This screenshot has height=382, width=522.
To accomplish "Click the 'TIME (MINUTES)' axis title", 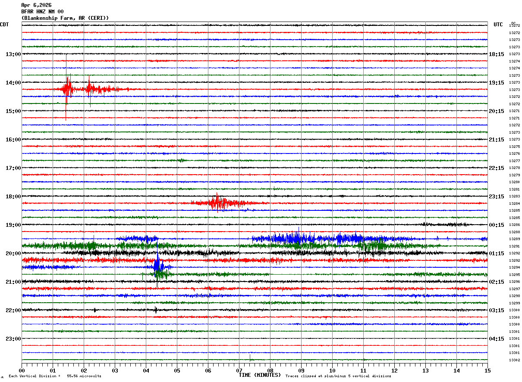I will coord(260,375).
